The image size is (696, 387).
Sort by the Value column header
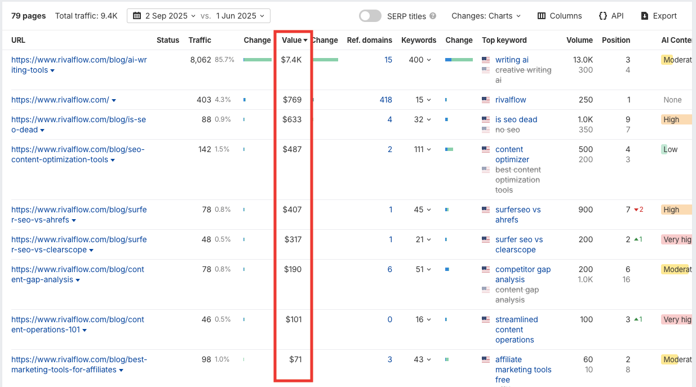tap(293, 40)
